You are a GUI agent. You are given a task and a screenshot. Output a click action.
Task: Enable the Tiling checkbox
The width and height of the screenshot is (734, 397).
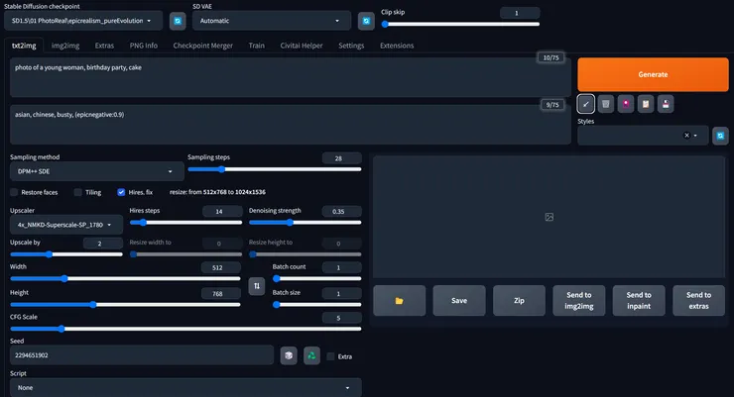[x=78, y=192]
